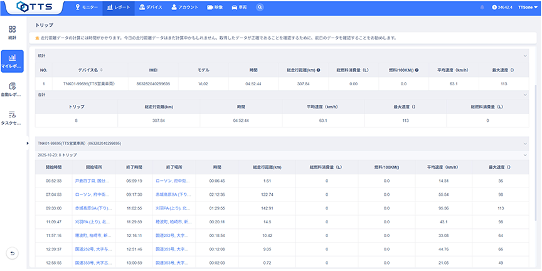Screen dimensions: 542x271
Task: Click help icon beside 総走行距離(km) column header
Action: coord(319,70)
